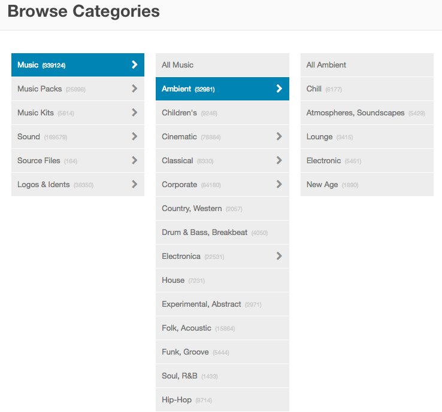Screen dimensions: 442x412
Task: Open the Logos & Idents category
Action: (x=78, y=184)
